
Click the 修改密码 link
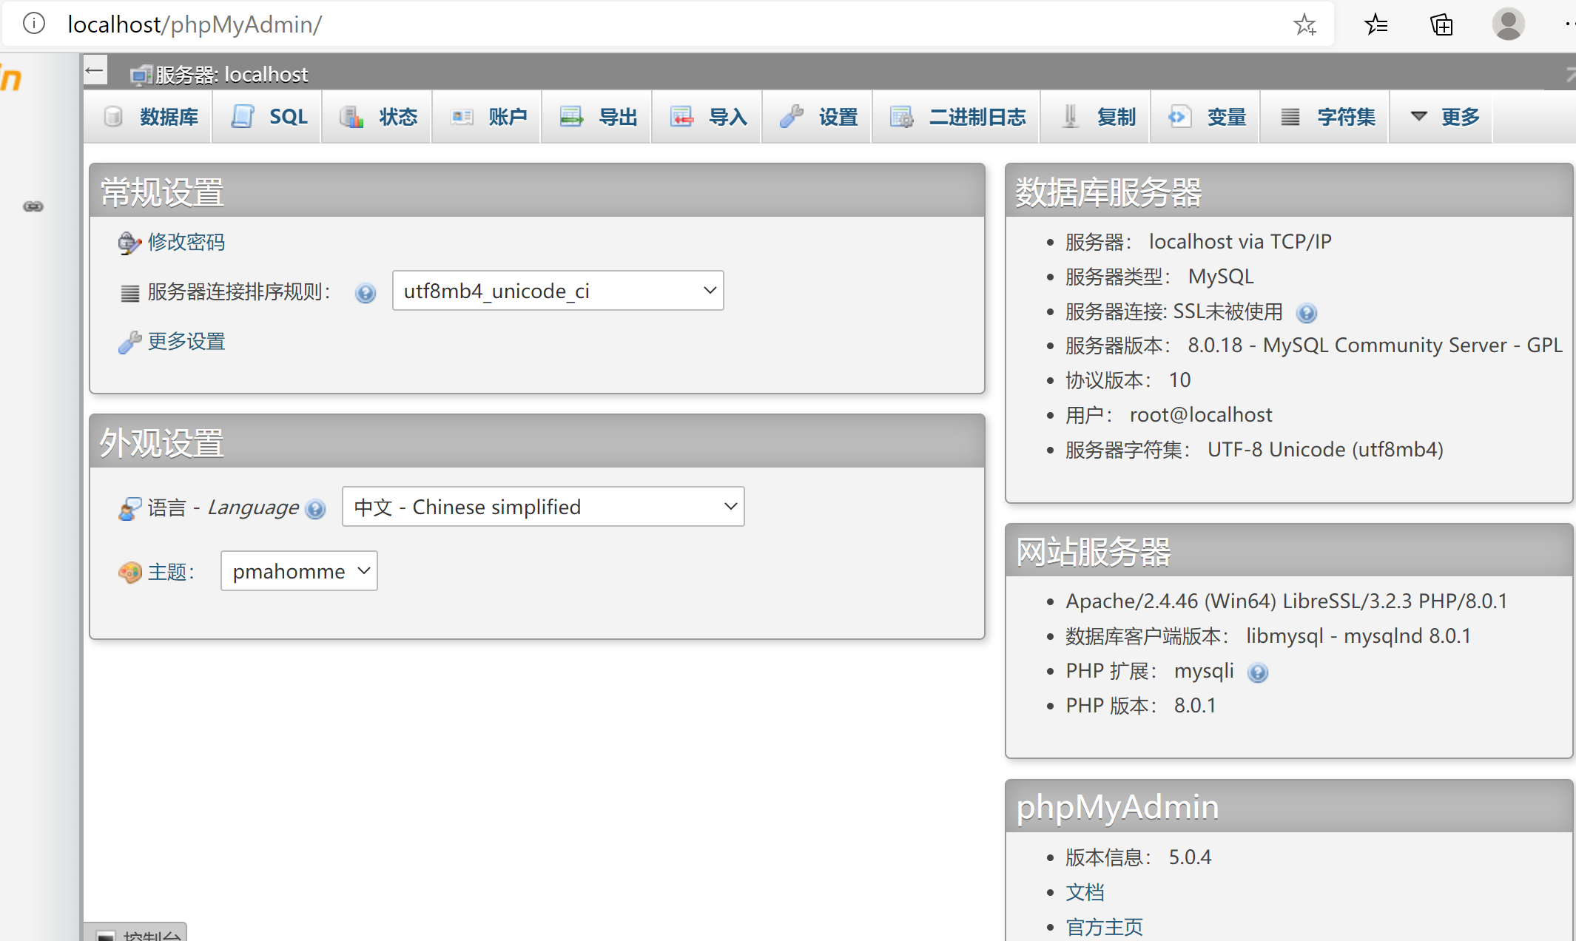[186, 242]
